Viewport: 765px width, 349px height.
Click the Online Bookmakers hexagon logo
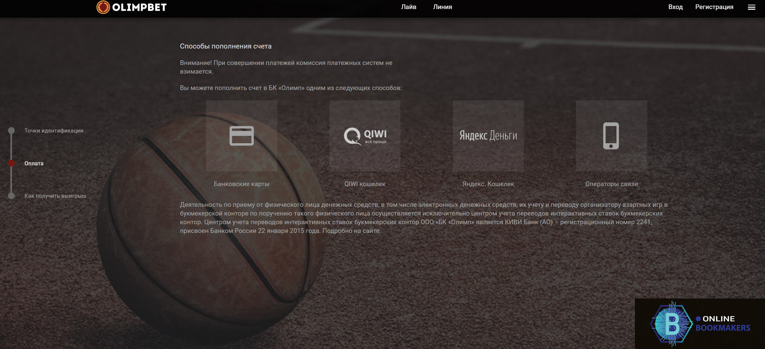[671, 324]
